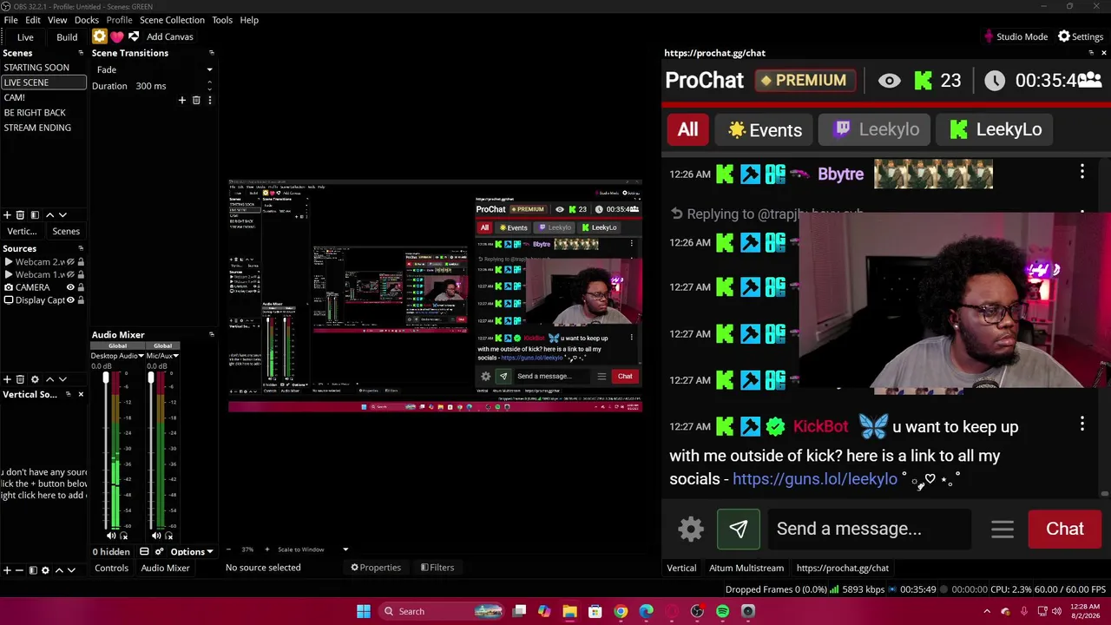Open options for KickBot message
Viewport: 1111px width, 625px height.
click(1082, 424)
